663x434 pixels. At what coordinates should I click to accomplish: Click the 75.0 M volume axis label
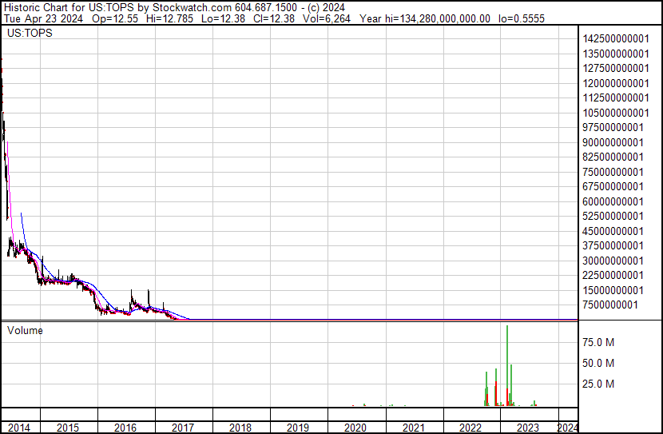coord(597,342)
